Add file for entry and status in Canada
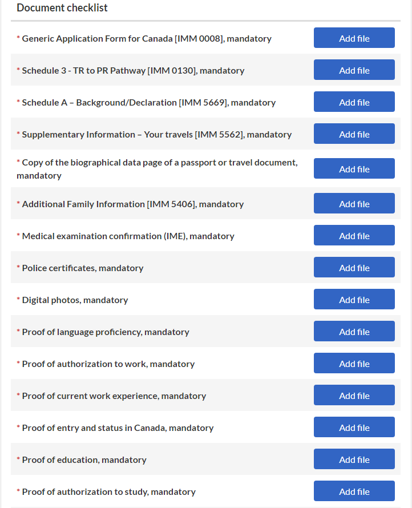Screen dimensions: 412x508 354,428
